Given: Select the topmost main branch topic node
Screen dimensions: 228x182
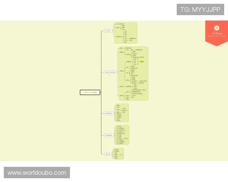Looking at the screenshot, I should tap(108, 31).
